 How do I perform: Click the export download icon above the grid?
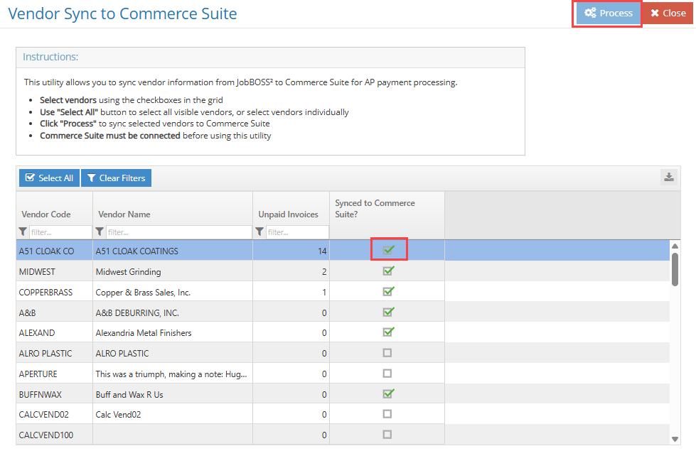click(x=668, y=178)
